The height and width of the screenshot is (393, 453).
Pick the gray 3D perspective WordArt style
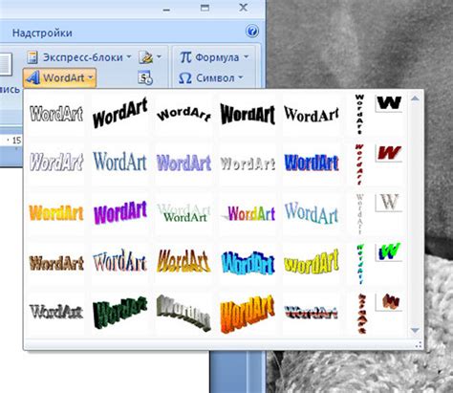[x=183, y=313]
